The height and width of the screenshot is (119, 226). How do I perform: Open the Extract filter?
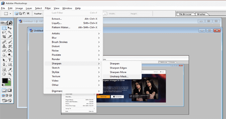point(74,19)
